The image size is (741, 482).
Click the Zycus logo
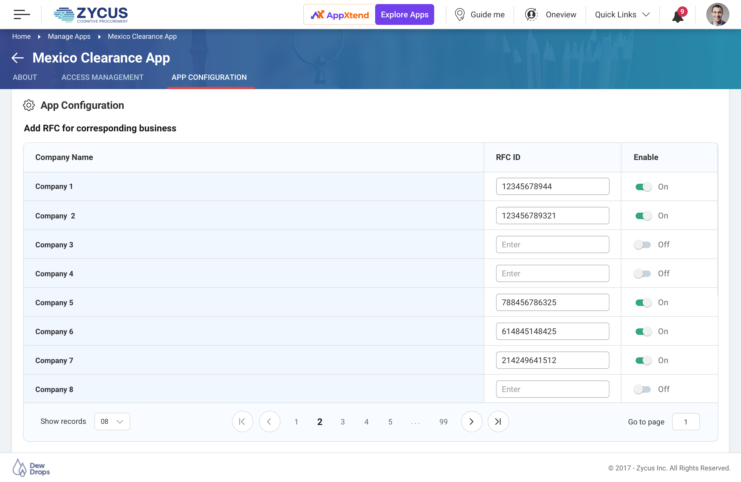click(91, 15)
